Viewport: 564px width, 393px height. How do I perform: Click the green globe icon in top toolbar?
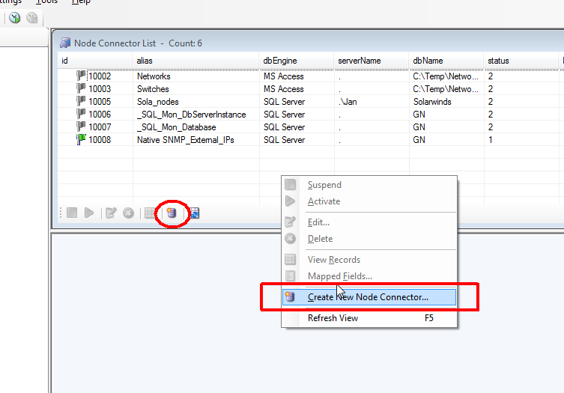(x=14, y=17)
